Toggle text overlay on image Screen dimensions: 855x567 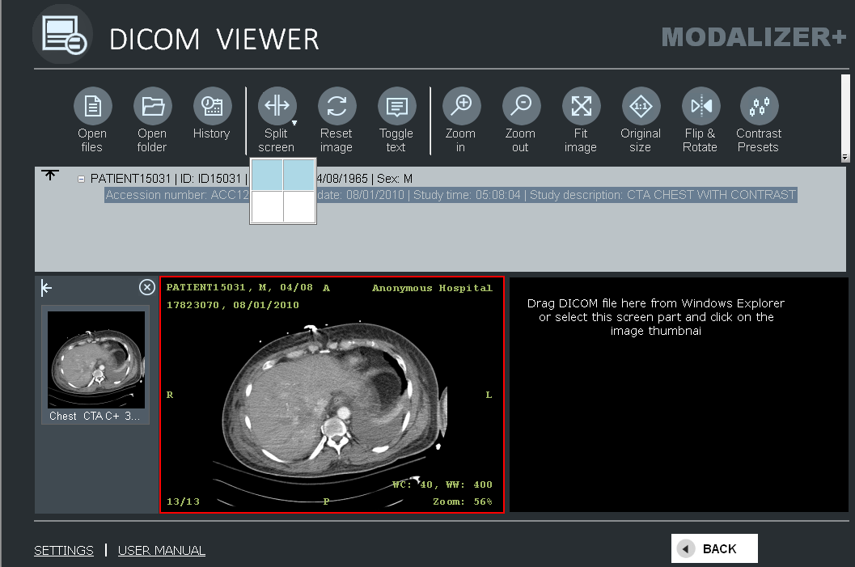point(396,106)
